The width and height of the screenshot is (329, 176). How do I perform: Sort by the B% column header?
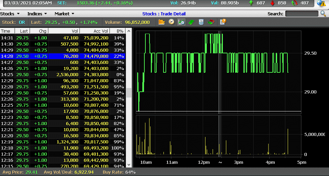(118, 31)
